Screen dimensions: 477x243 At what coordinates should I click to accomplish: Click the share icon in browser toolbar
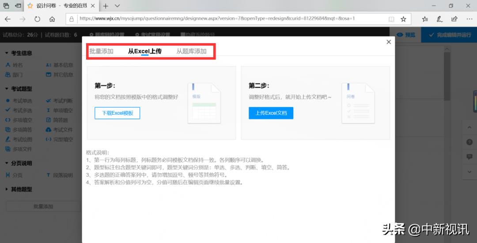click(x=454, y=19)
